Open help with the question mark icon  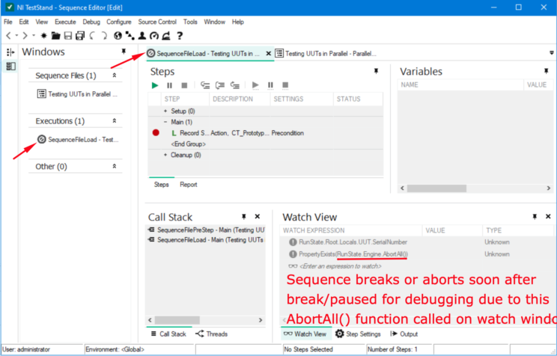pyautogui.click(x=180, y=35)
